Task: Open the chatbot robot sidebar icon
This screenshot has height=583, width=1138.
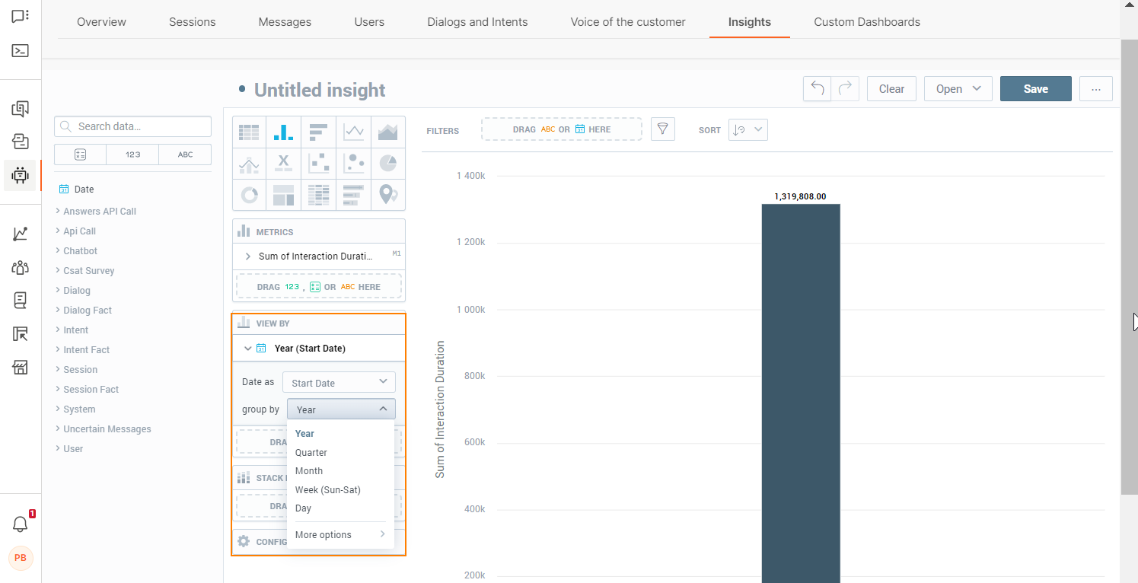Action: (21, 175)
